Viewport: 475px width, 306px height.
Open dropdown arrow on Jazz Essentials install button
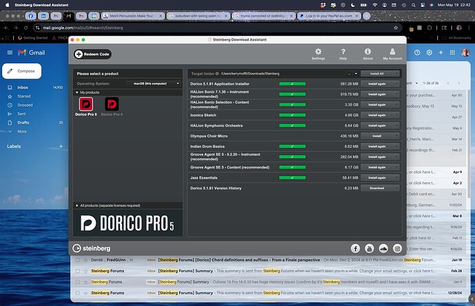(x=397, y=177)
